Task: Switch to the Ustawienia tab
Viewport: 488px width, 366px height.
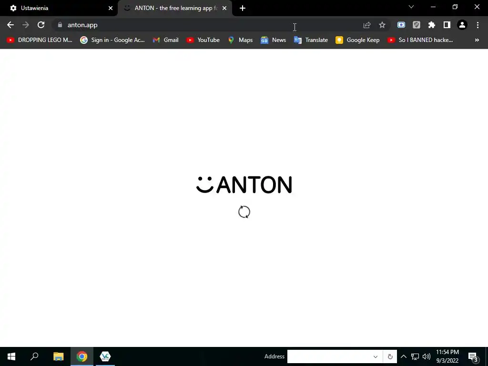Action: tap(59, 8)
